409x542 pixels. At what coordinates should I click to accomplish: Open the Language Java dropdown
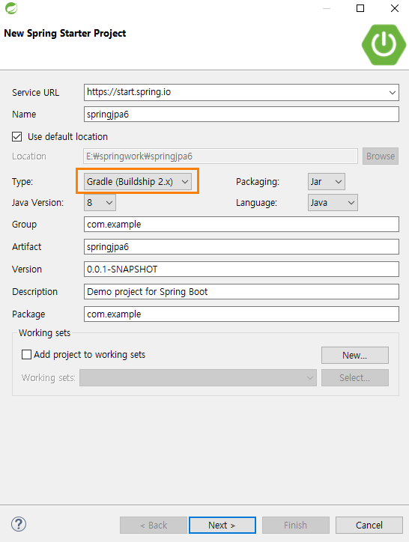click(x=333, y=203)
